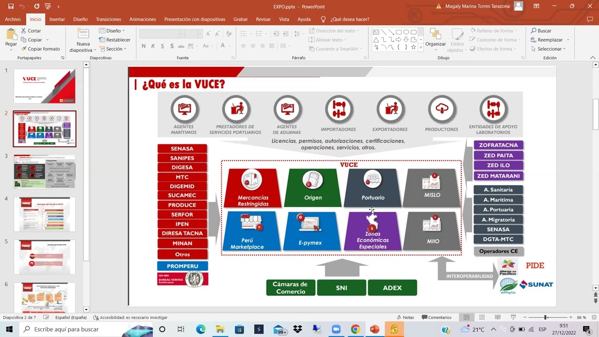Select the star shape in the shapes gallery

[413, 47]
